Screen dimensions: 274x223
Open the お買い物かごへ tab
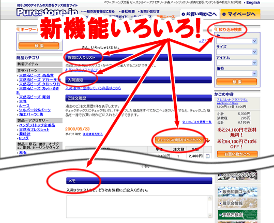pyautogui.click(x=200, y=14)
